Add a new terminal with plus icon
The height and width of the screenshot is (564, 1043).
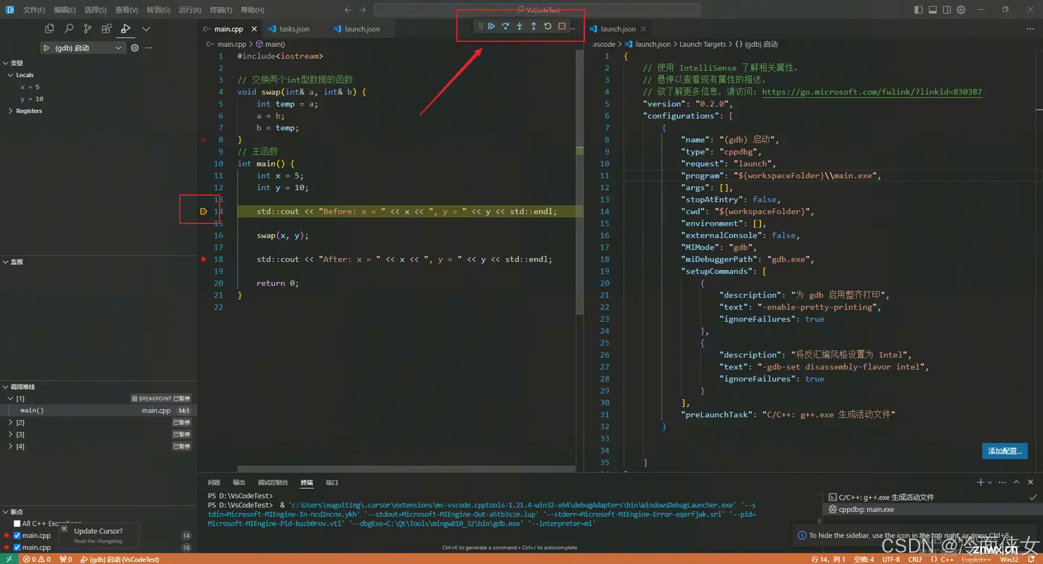point(980,482)
